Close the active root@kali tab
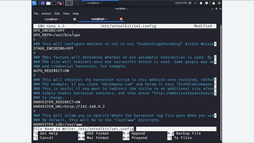 pyautogui.click(x=121, y=19)
